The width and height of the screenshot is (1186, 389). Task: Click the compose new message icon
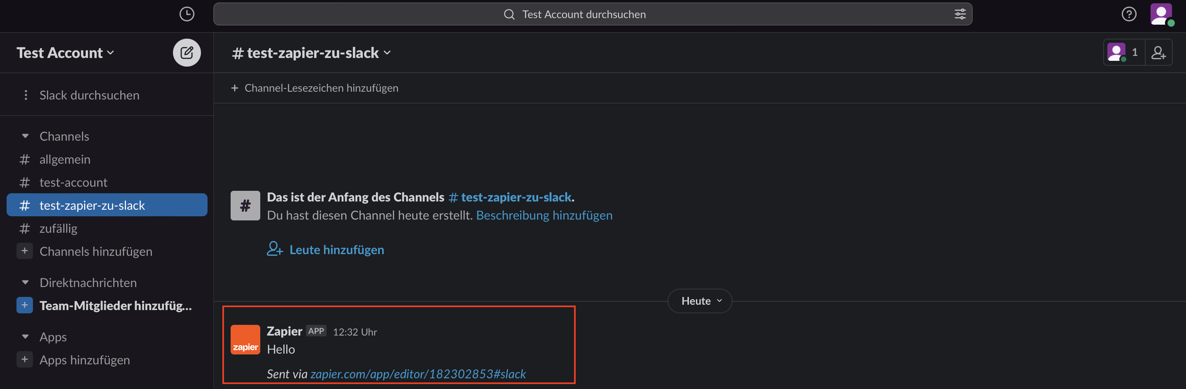[187, 53]
